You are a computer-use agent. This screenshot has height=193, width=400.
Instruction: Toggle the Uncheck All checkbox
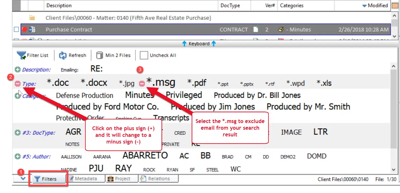pos(144,55)
